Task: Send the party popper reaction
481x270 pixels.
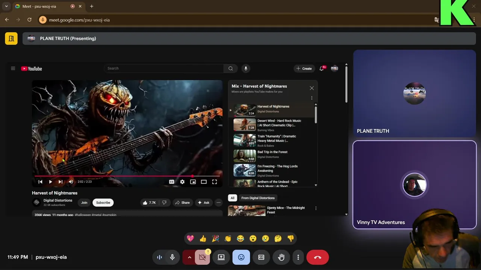Action: click(x=215, y=238)
